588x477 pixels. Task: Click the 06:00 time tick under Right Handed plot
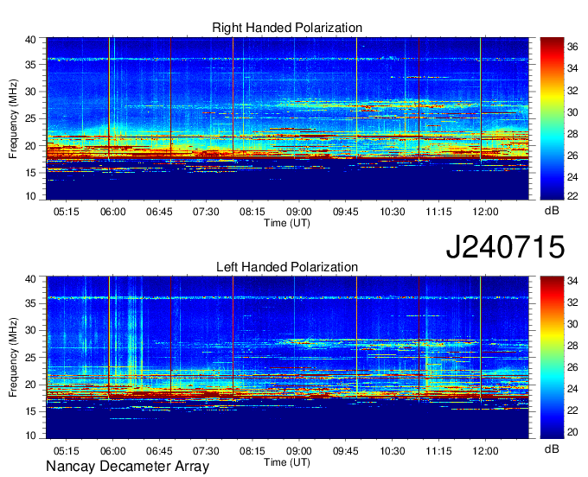[x=113, y=212]
